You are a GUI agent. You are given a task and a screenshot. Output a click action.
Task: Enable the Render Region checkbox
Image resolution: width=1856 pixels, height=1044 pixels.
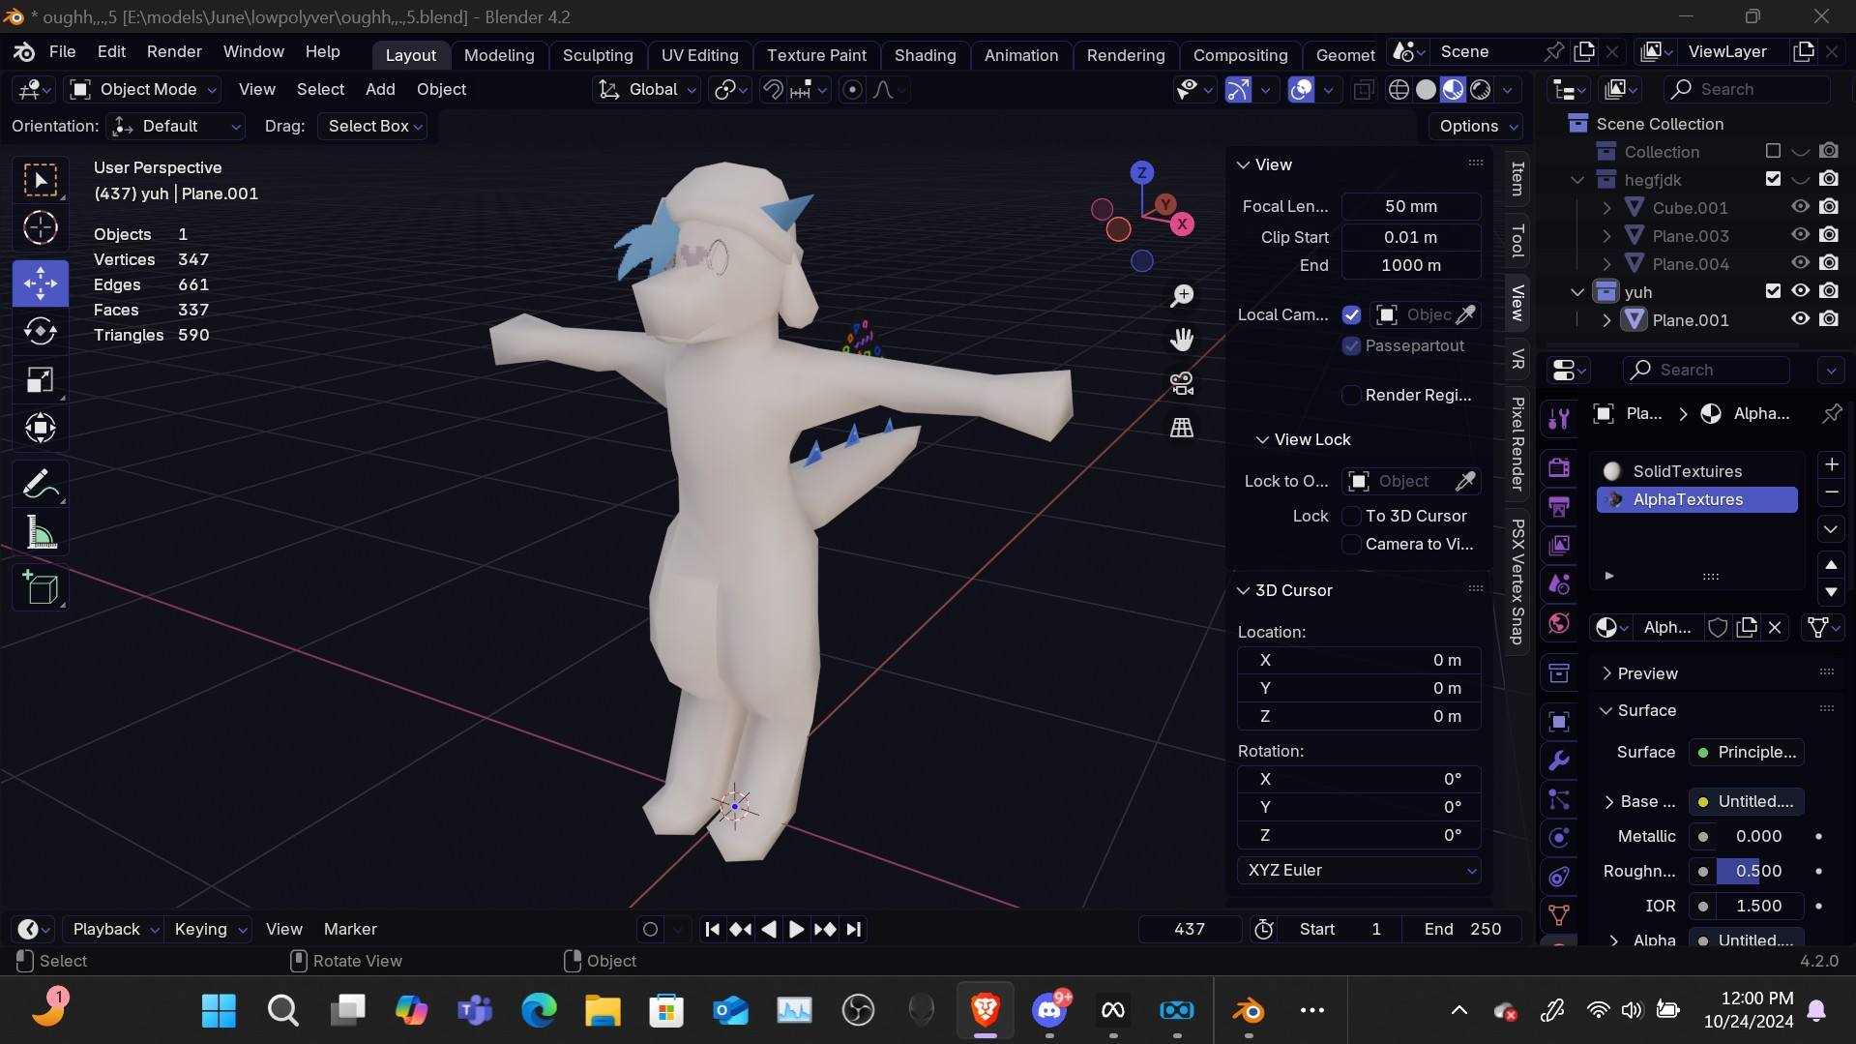pos(1351,395)
